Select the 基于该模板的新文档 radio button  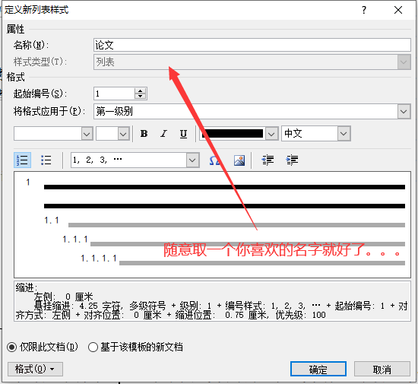pos(93,348)
